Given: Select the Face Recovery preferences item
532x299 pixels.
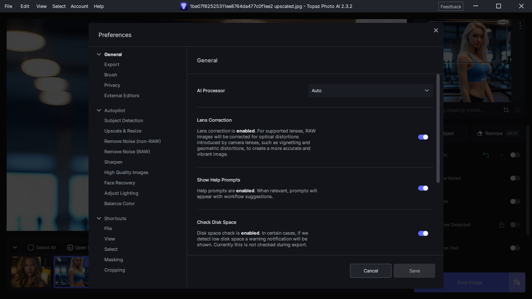Looking at the screenshot, I should pyautogui.click(x=120, y=183).
